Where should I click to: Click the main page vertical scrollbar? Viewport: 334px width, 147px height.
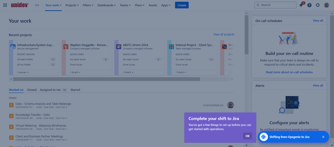point(246,35)
